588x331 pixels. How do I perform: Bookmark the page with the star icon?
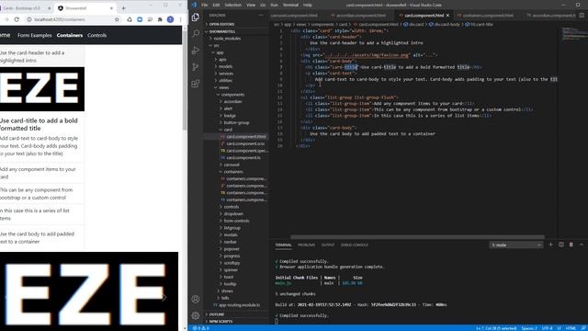pyautogui.click(x=117, y=19)
